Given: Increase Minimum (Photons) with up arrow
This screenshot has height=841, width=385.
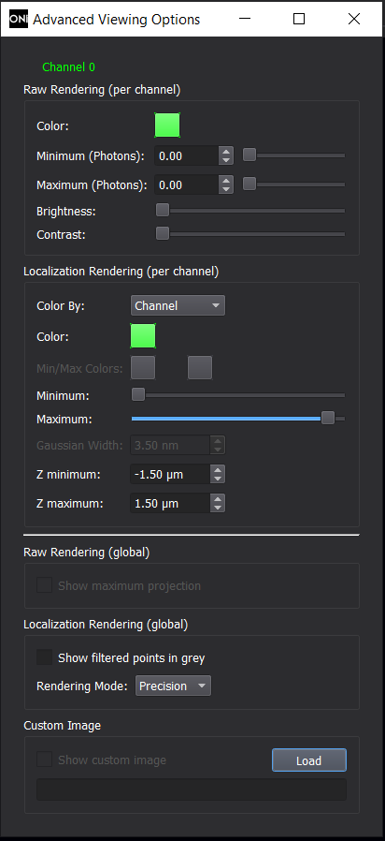Looking at the screenshot, I should click(226, 152).
